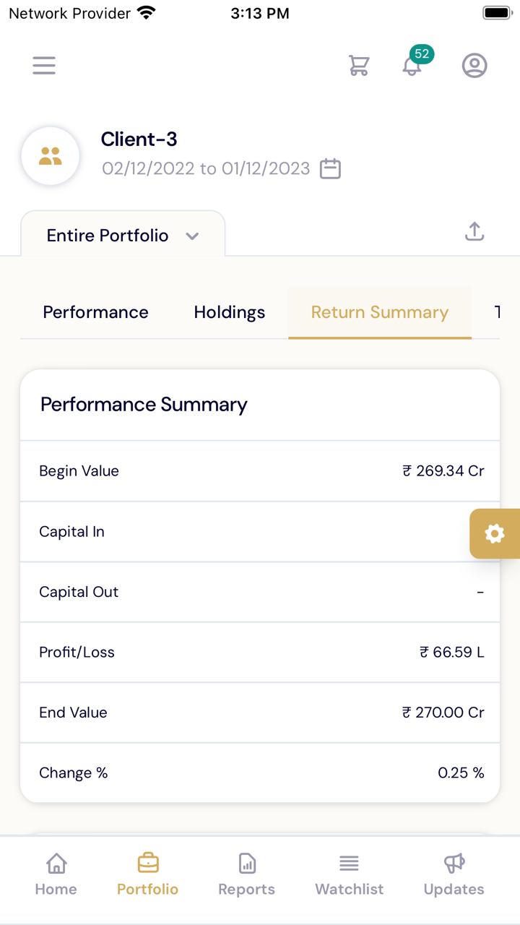Screen dimensions: 520x925
Task: Open the shopping cart
Action: [359, 66]
